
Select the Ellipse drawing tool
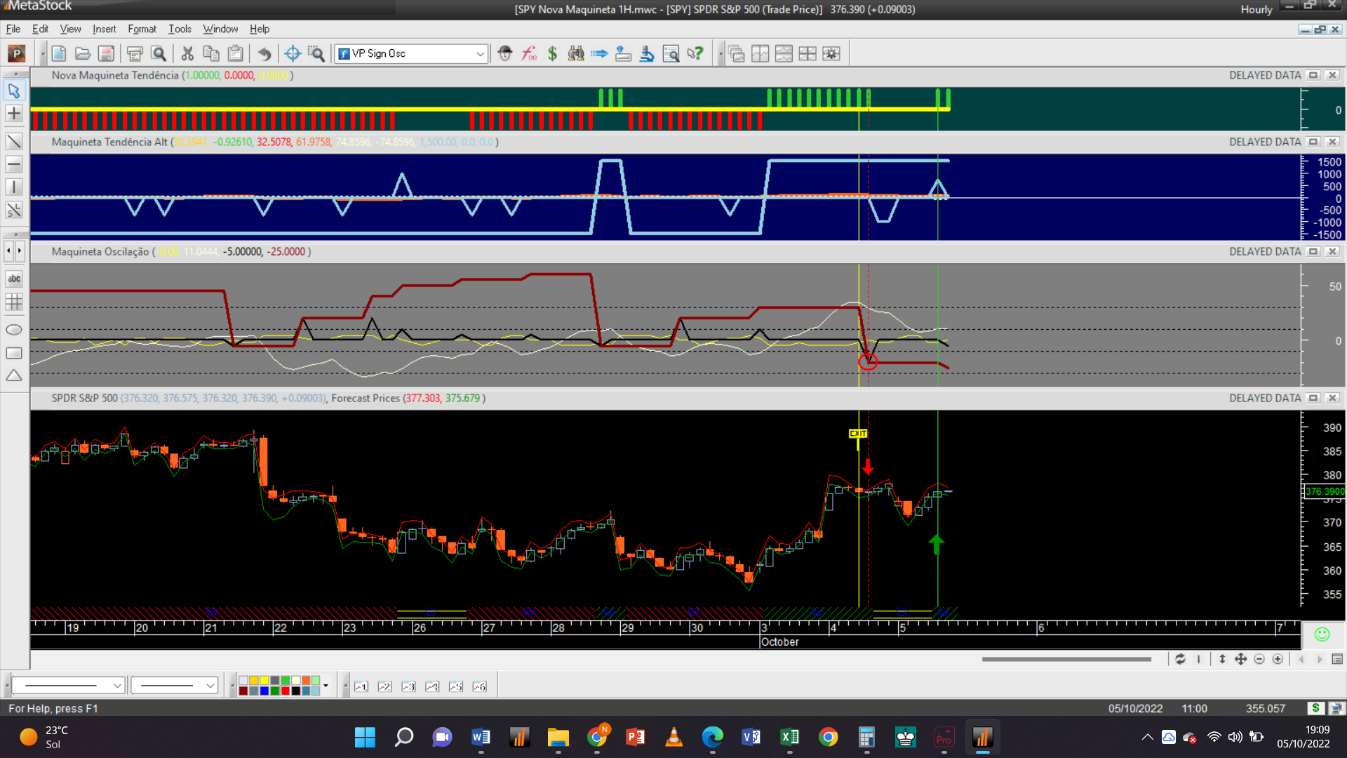[x=14, y=330]
